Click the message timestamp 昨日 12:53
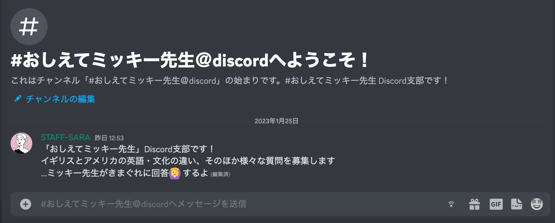555x223 pixels. coord(109,138)
